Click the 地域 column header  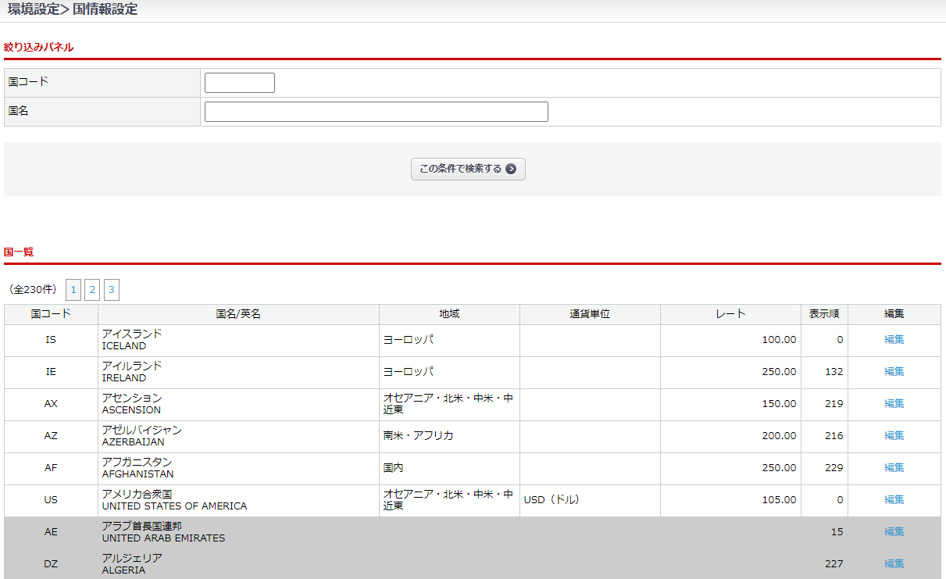[x=449, y=314]
